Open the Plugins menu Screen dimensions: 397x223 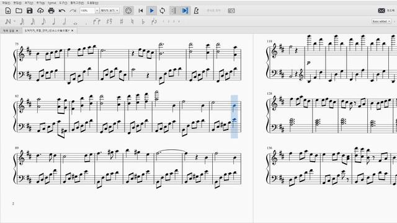point(77,2)
